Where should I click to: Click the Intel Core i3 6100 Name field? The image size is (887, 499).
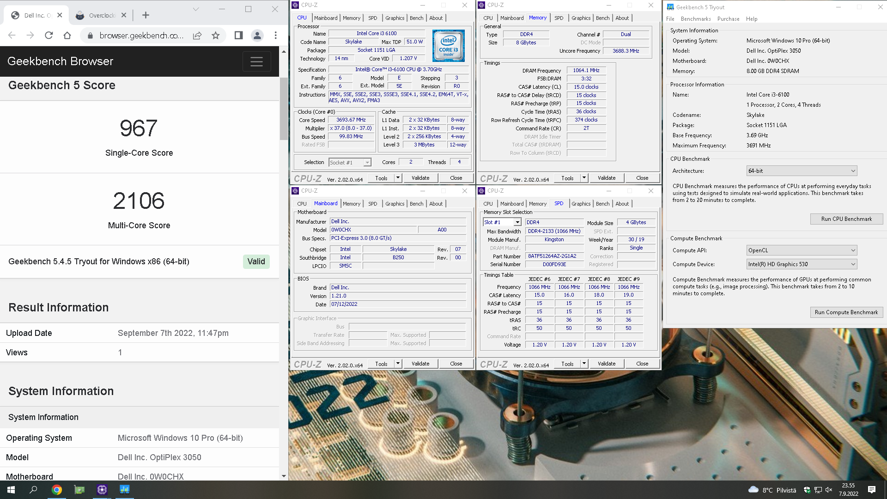click(x=377, y=33)
